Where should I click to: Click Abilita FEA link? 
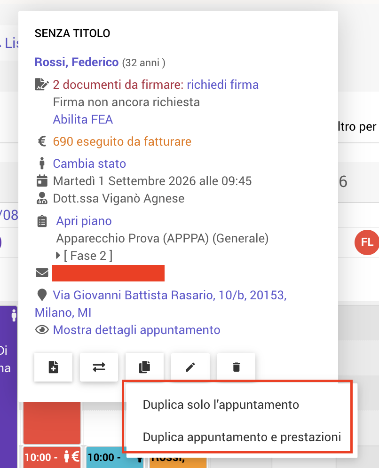[83, 119]
